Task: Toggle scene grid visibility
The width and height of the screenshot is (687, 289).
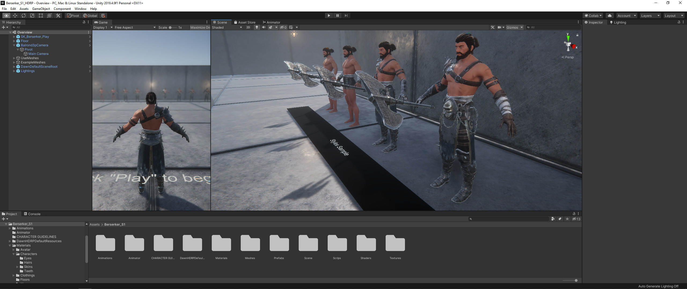Action: tap(291, 27)
